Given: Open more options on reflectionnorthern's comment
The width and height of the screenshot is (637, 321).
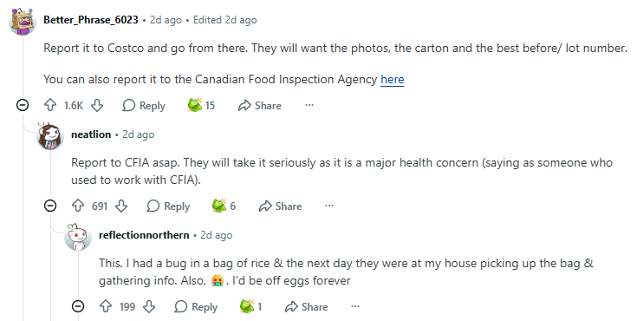Looking at the screenshot, I should coord(355,306).
